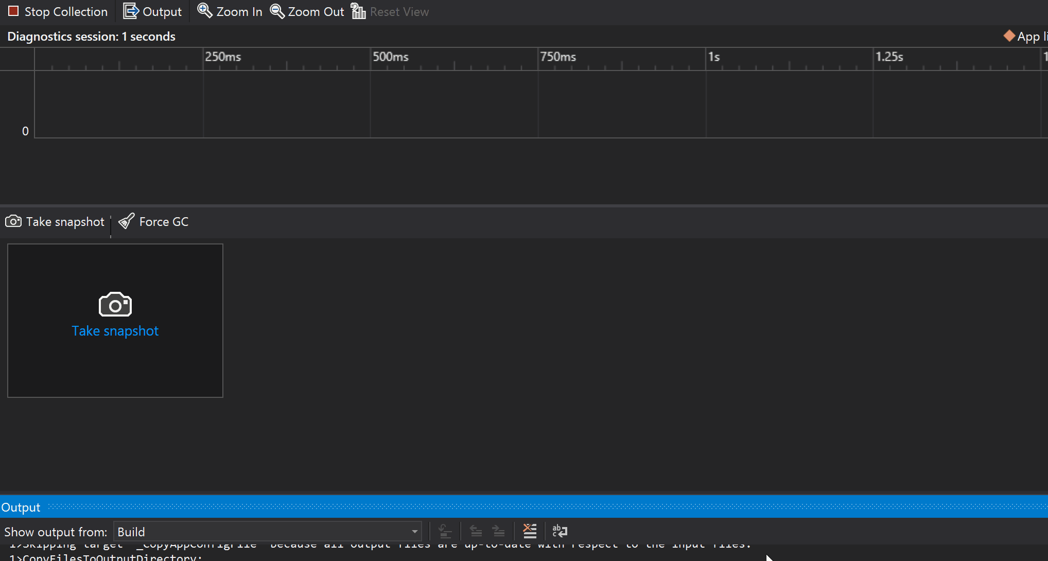Click large camera icon in snapshot tile

pyautogui.click(x=115, y=305)
